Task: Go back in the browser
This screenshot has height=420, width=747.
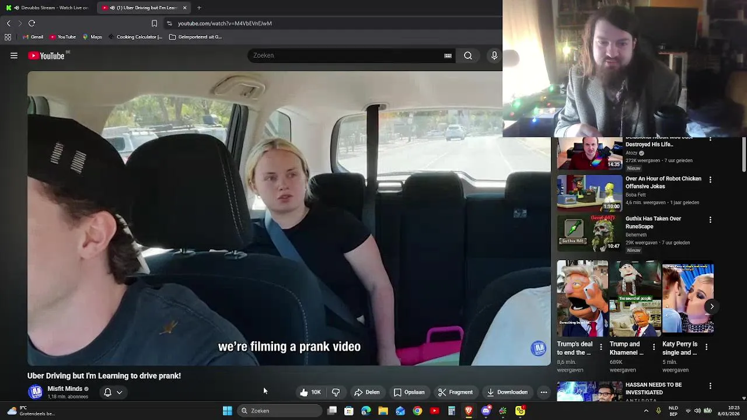Action: tap(8, 23)
